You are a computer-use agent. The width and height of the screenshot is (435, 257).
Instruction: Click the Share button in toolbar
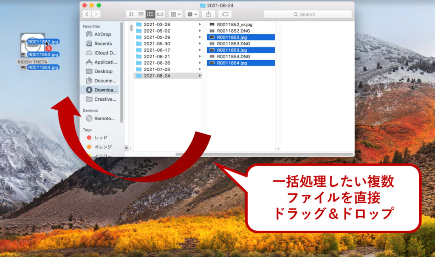tap(209, 14)
